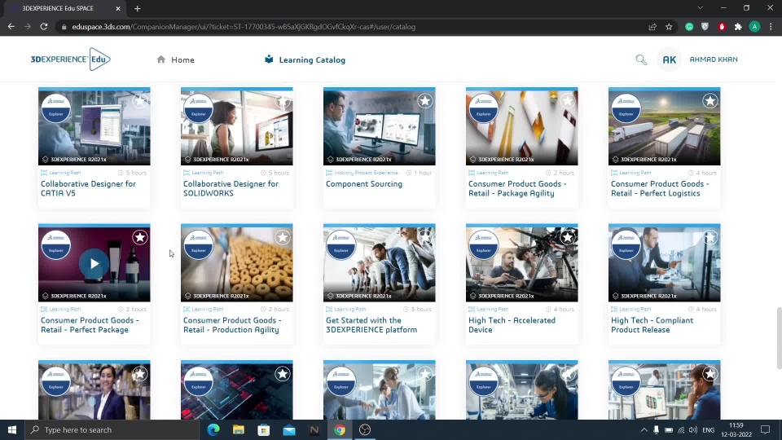
Task: Open Learning Catalog menu item
Action: (x=305, y=59)
